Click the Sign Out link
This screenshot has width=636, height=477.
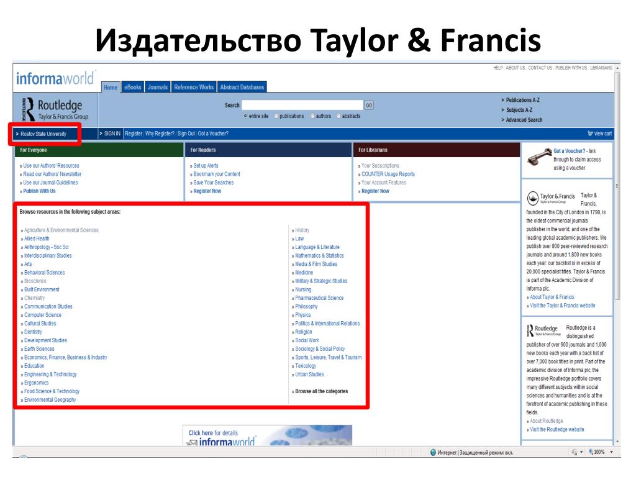[186, 134]
